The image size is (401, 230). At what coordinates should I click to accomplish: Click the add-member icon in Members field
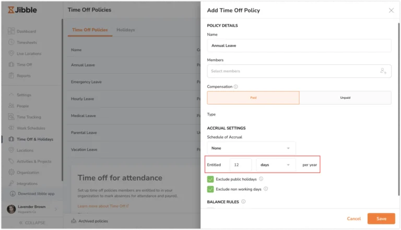tap(383, 71)
